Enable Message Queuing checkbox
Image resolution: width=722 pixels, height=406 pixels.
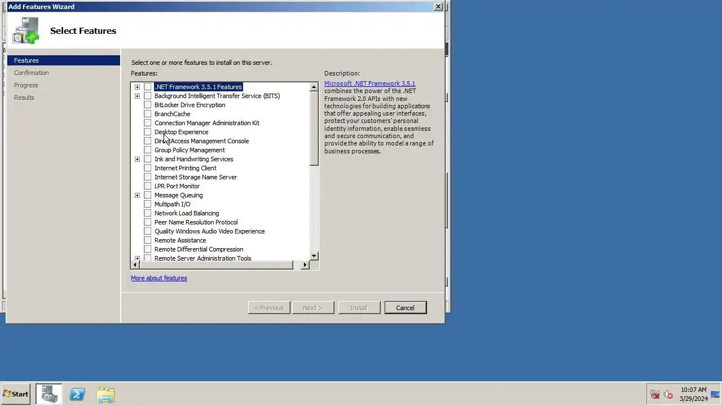click(148, 195)
